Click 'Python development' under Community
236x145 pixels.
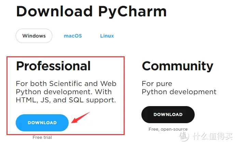pyautogui.click(x=179, y=92)
